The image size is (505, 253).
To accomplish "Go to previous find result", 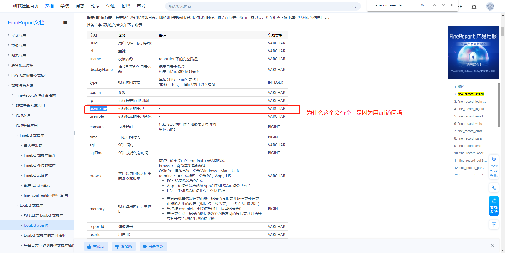I will [x=435, y=5].
